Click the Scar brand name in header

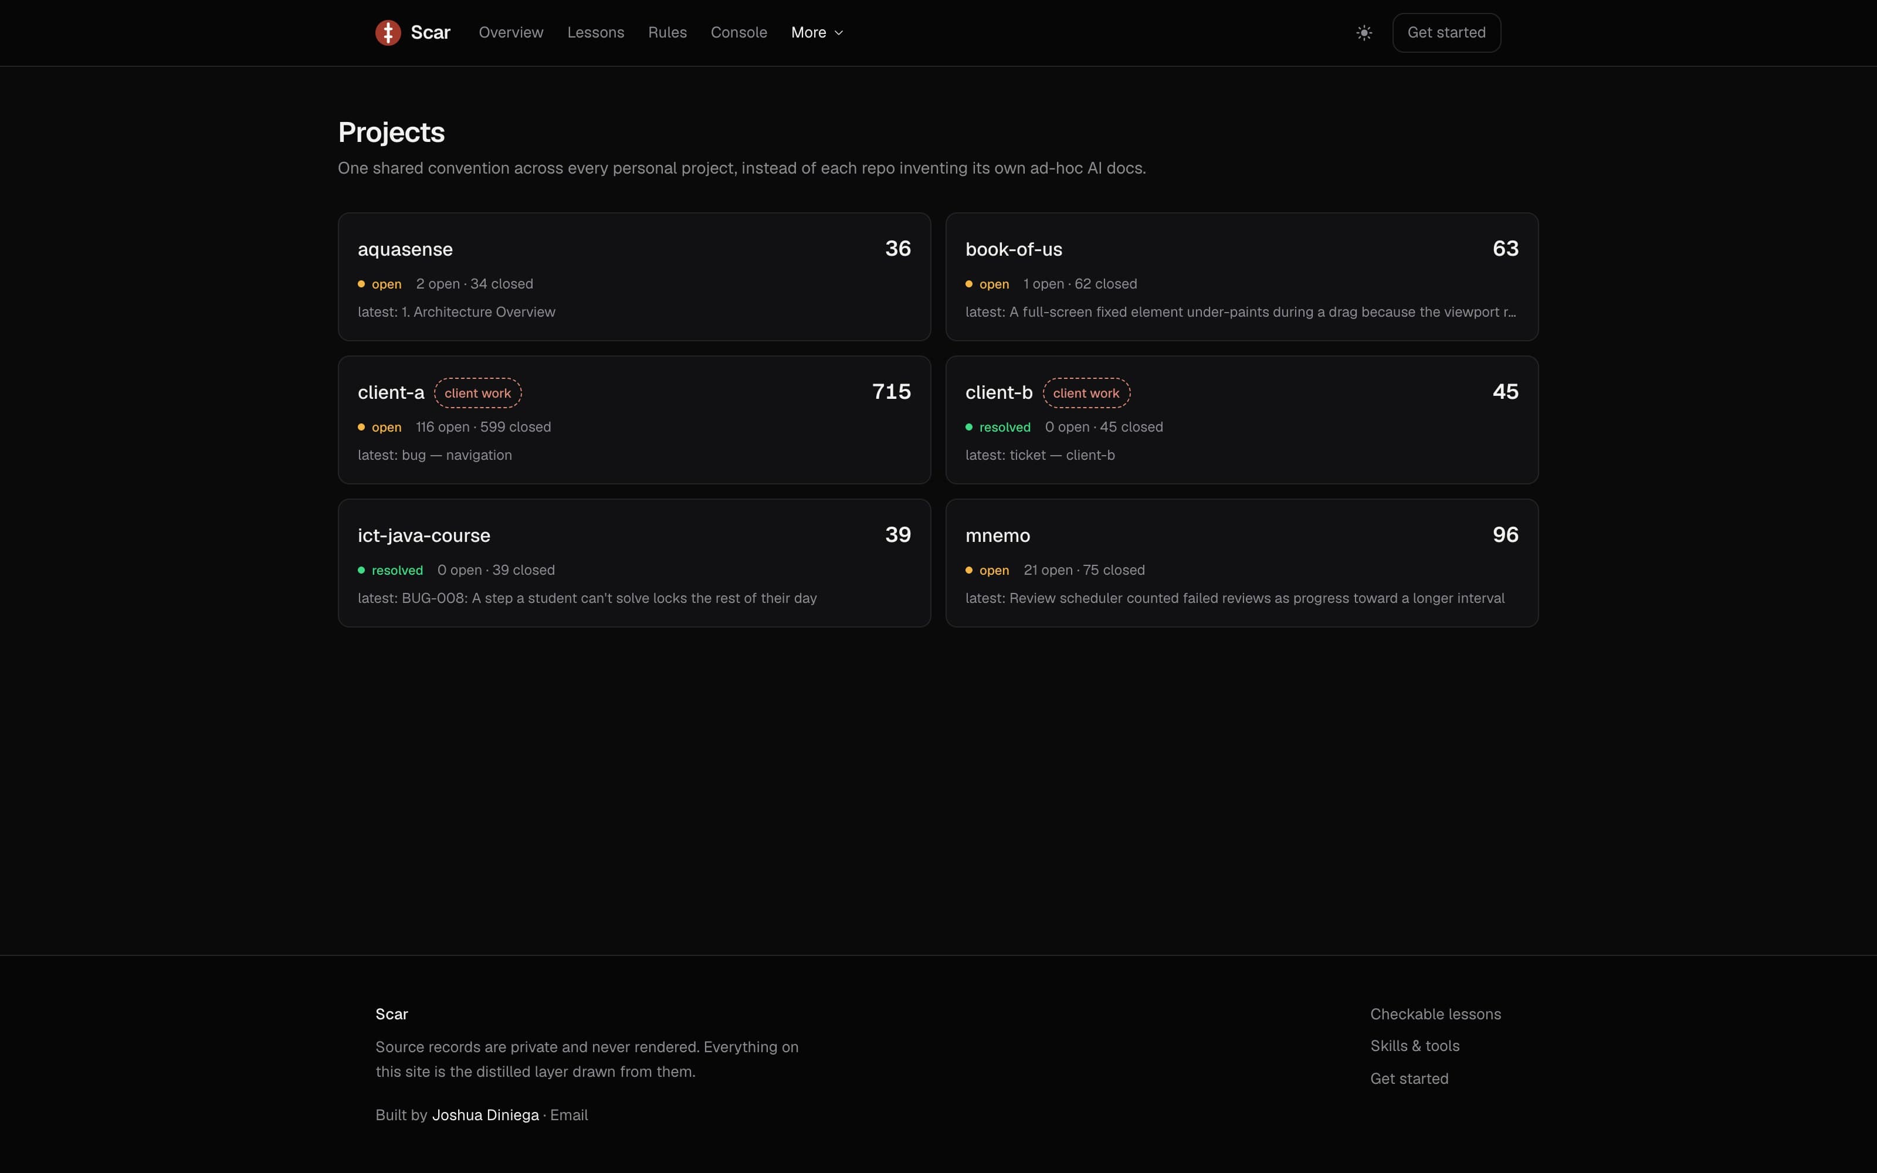431,33
